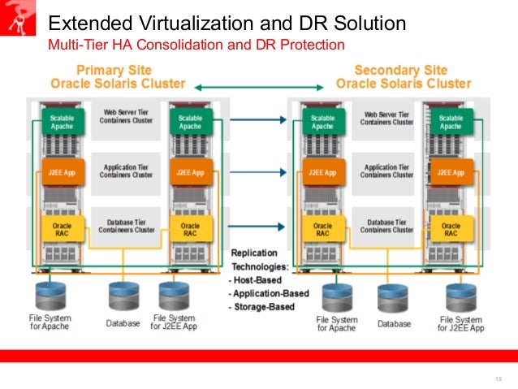The width and height of the screenshot is (518, 389).
Task: Select the Oracle RAC box on Primary Site's left rack
Action: tap(63, 229)
